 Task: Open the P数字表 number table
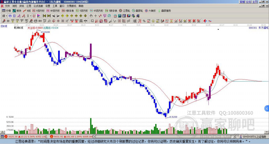(68, 11)
